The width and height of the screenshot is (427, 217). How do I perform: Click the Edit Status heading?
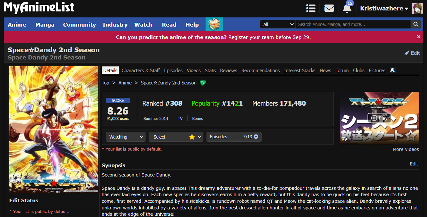[24, 200]
